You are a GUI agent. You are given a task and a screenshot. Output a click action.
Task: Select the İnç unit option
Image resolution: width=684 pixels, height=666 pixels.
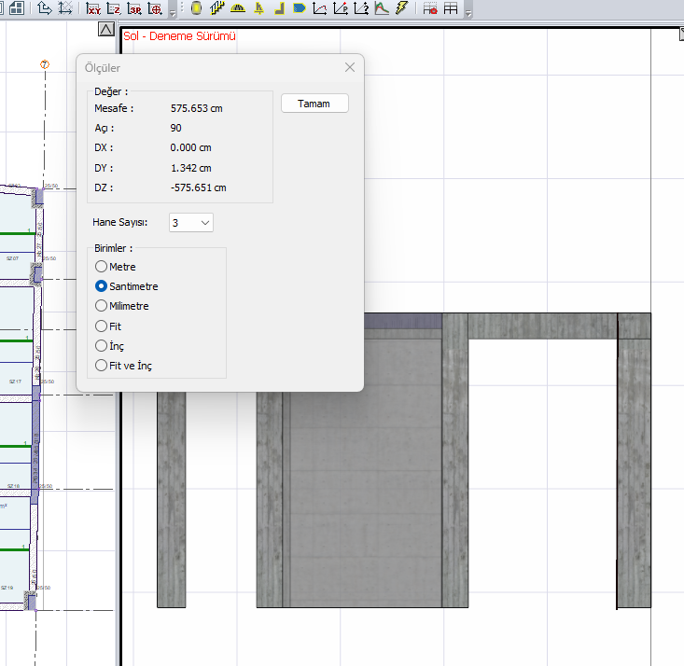coord(102,346)
